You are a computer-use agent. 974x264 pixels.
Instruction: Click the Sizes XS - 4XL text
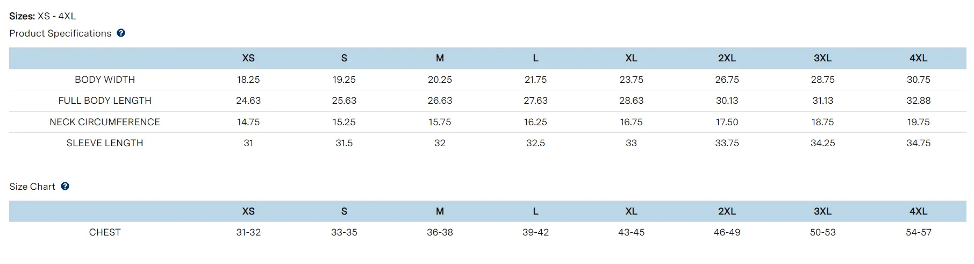pos(42,16)
